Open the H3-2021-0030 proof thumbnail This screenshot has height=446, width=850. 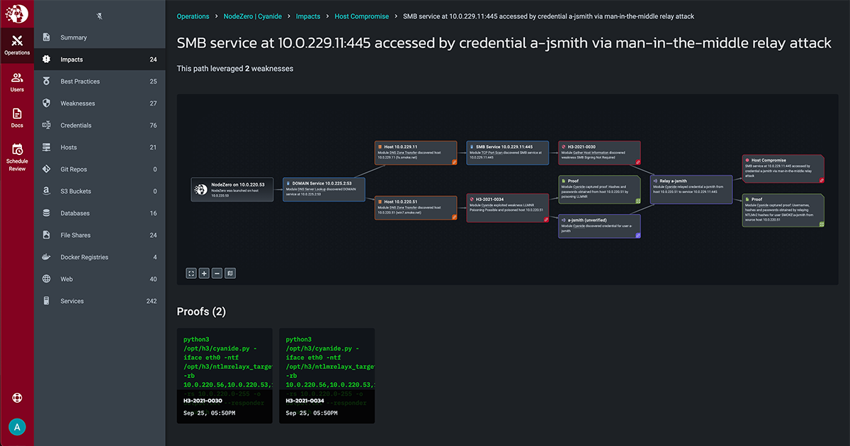(x=225, y=375)
